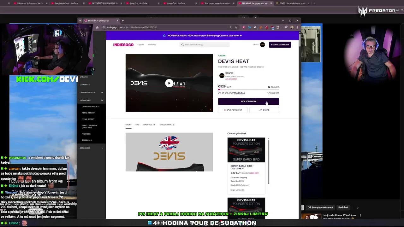Switch to the FAQ tab
This screenshot has height=227, width=404.
tap(137, 125)
